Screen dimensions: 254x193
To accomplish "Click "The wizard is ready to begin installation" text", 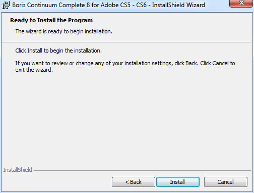I will tap(64, 31).
